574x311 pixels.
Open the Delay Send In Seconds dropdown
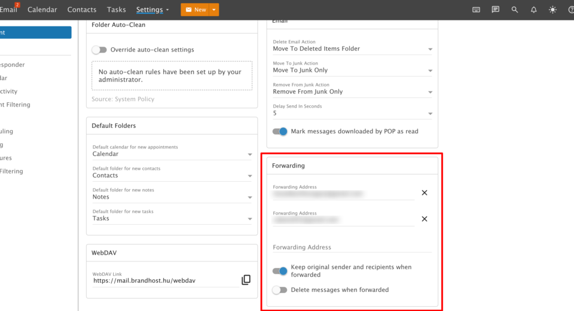352,113
